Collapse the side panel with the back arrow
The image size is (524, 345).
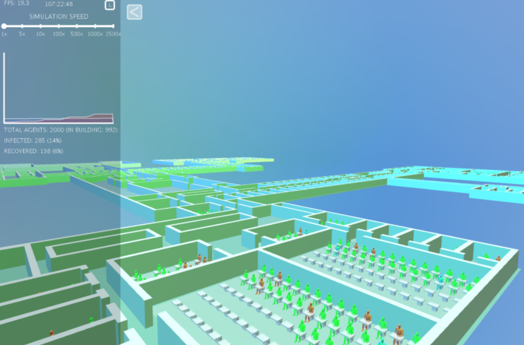click(x=135, y=12)
